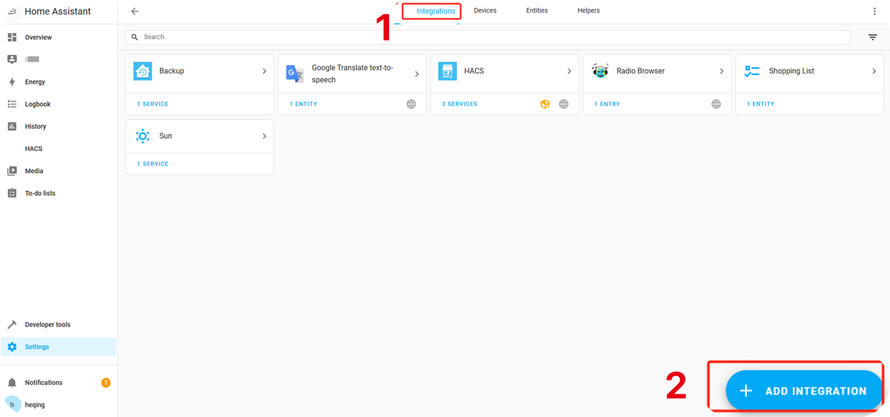890x417 pixels.
Task: Click the Radio Browser card title
Action: [x=641, y=71]
